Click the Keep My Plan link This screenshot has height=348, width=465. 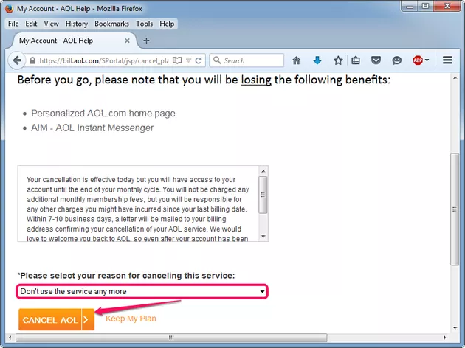[x=131, y=319]
